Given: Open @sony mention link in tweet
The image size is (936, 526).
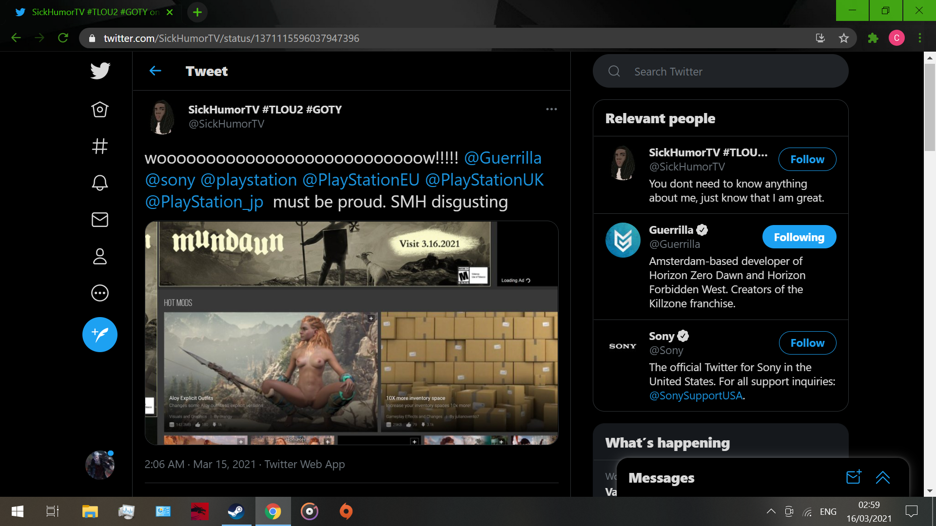Looking at the screenshot, I should tap(170, 180).
